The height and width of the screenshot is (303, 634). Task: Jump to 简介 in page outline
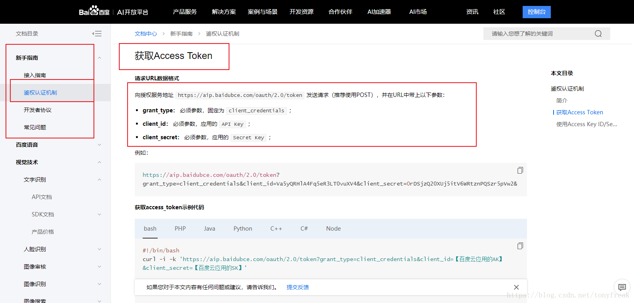point(562,100)
